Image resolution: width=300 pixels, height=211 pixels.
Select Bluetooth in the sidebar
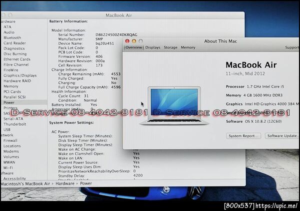[12, 37]
